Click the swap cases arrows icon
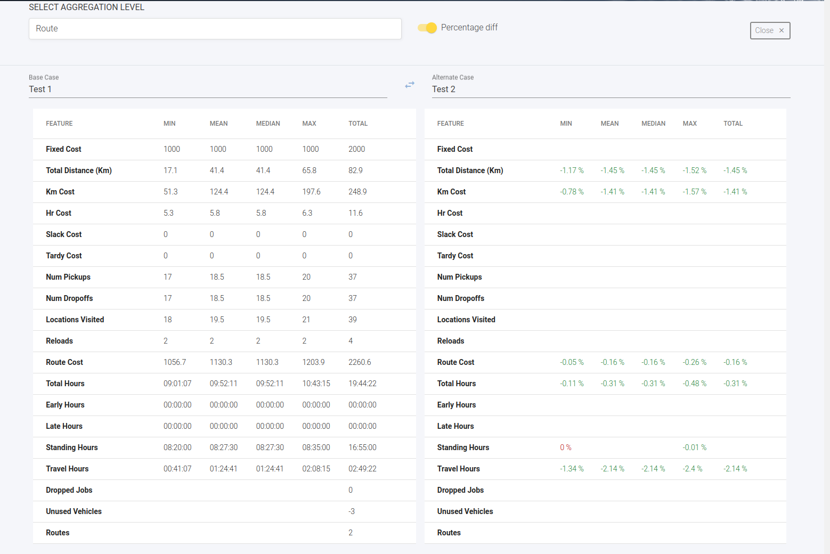 [x=409, y=85]
